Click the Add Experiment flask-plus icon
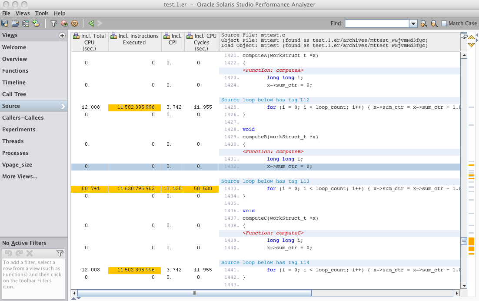Viewport: 479px width, 301px height. pyautogui.click(x=36, y=23)
